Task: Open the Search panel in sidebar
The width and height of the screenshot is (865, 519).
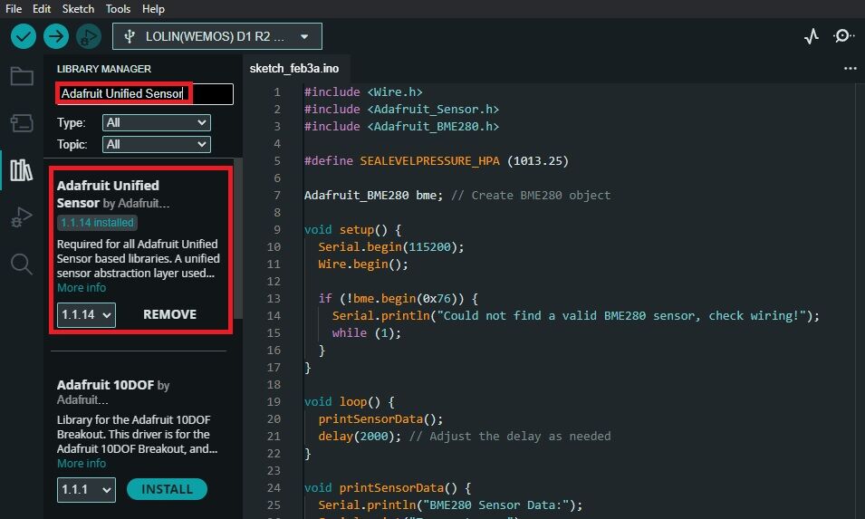Action: tap(21, 264)
